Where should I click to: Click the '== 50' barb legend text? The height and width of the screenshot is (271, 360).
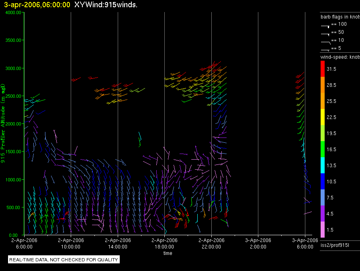[x=337, y=32]
